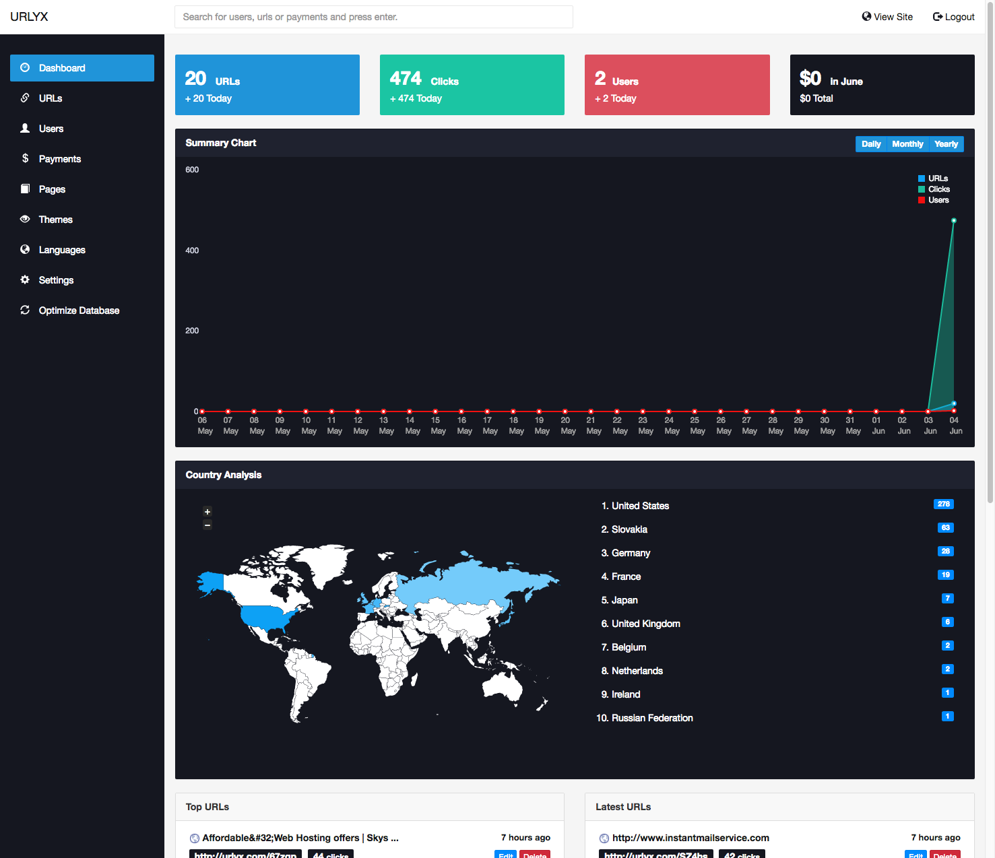Click the Optimize Database refresh icon

tap(25, 310)
